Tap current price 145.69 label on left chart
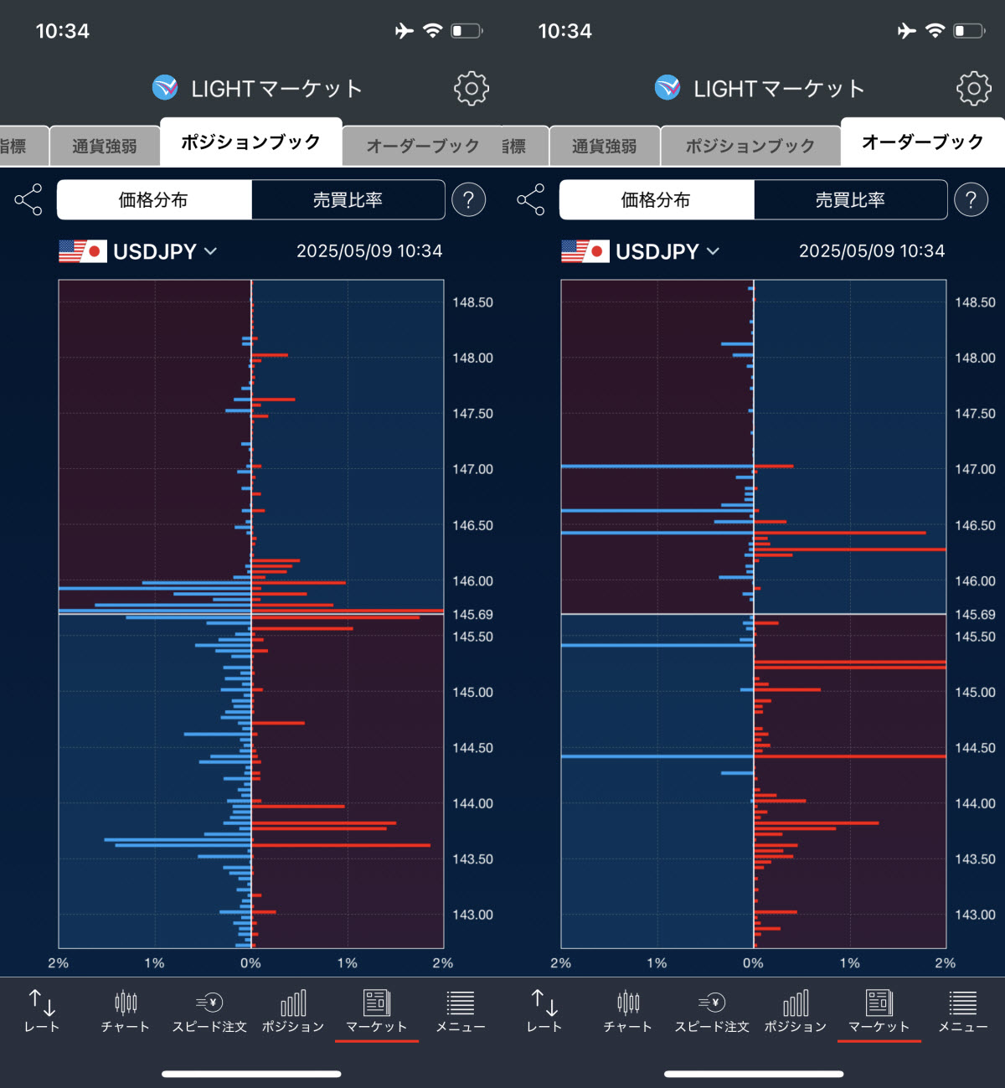1005x1088 pixels. 472,615
